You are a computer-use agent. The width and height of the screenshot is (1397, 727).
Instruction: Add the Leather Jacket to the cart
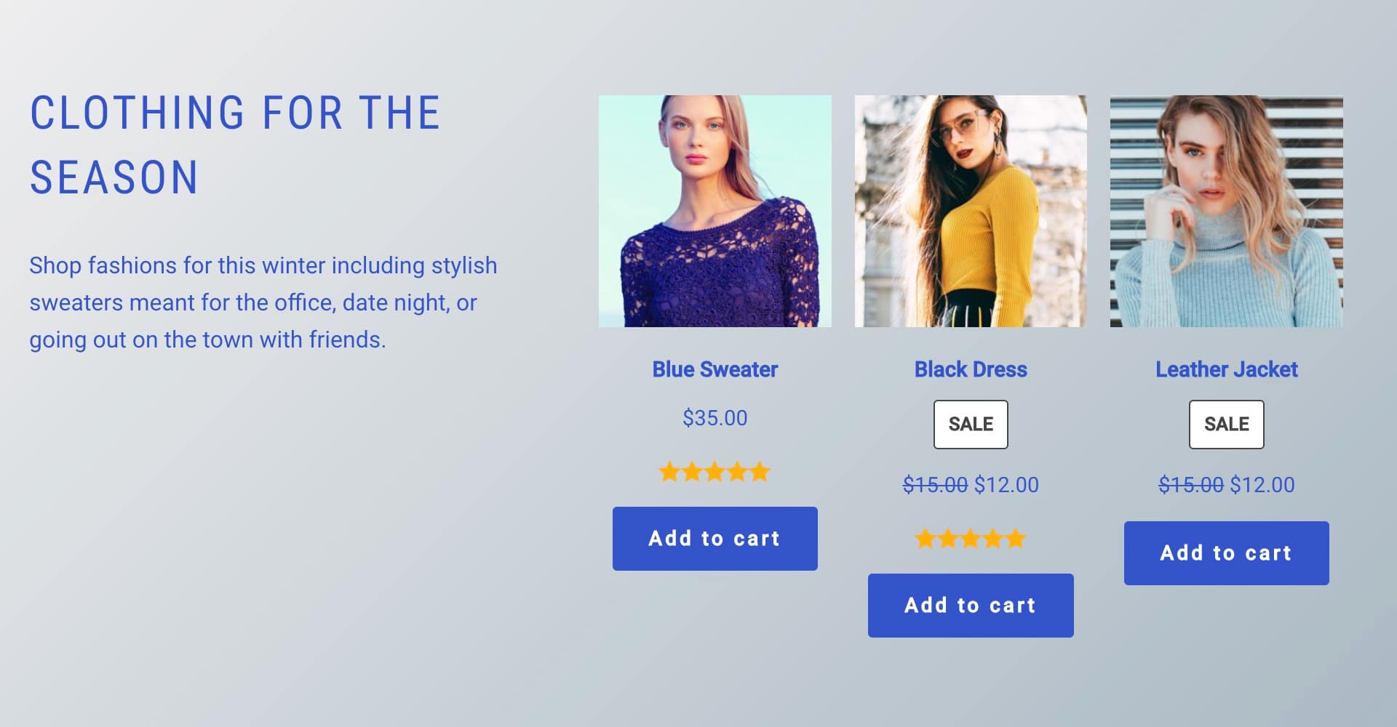point(1225,552)
